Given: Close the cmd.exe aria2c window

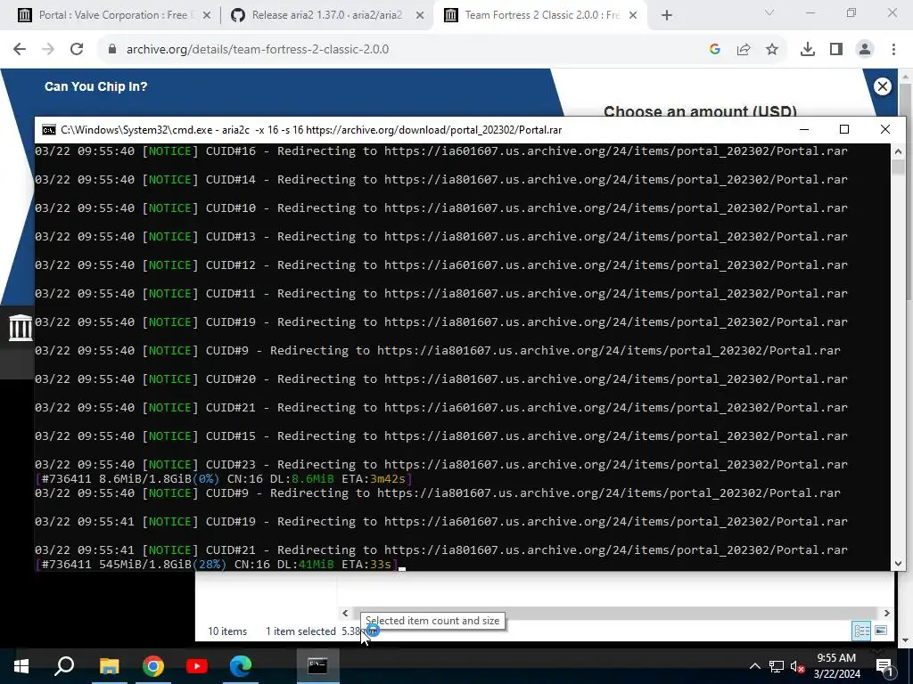Looking at the screenshot, I should 885,129.
